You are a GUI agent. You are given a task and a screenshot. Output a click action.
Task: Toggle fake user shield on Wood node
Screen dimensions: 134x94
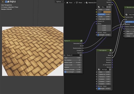pos(110,7)
